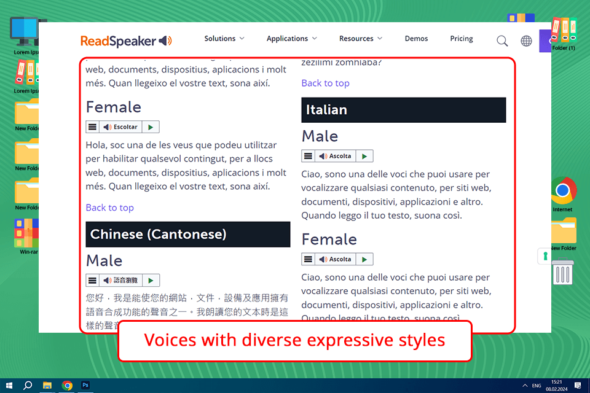Expand the Applications menu
This screenshot has height=393, width=590.
(x=291, y=38)
